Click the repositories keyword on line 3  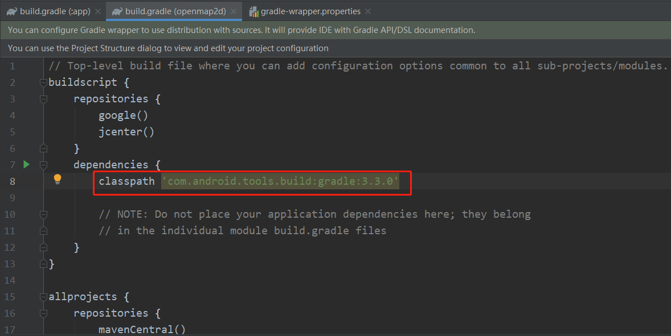(111, 99)
